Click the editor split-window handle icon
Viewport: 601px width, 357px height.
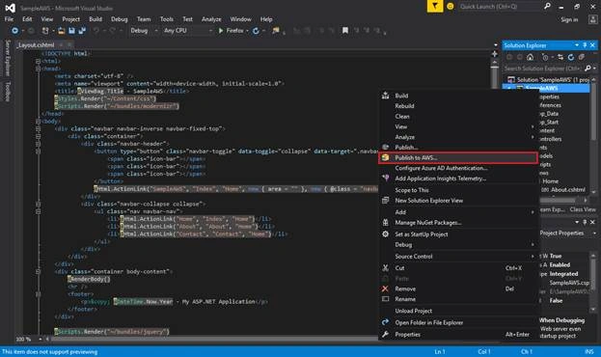[x=495, y=54]
